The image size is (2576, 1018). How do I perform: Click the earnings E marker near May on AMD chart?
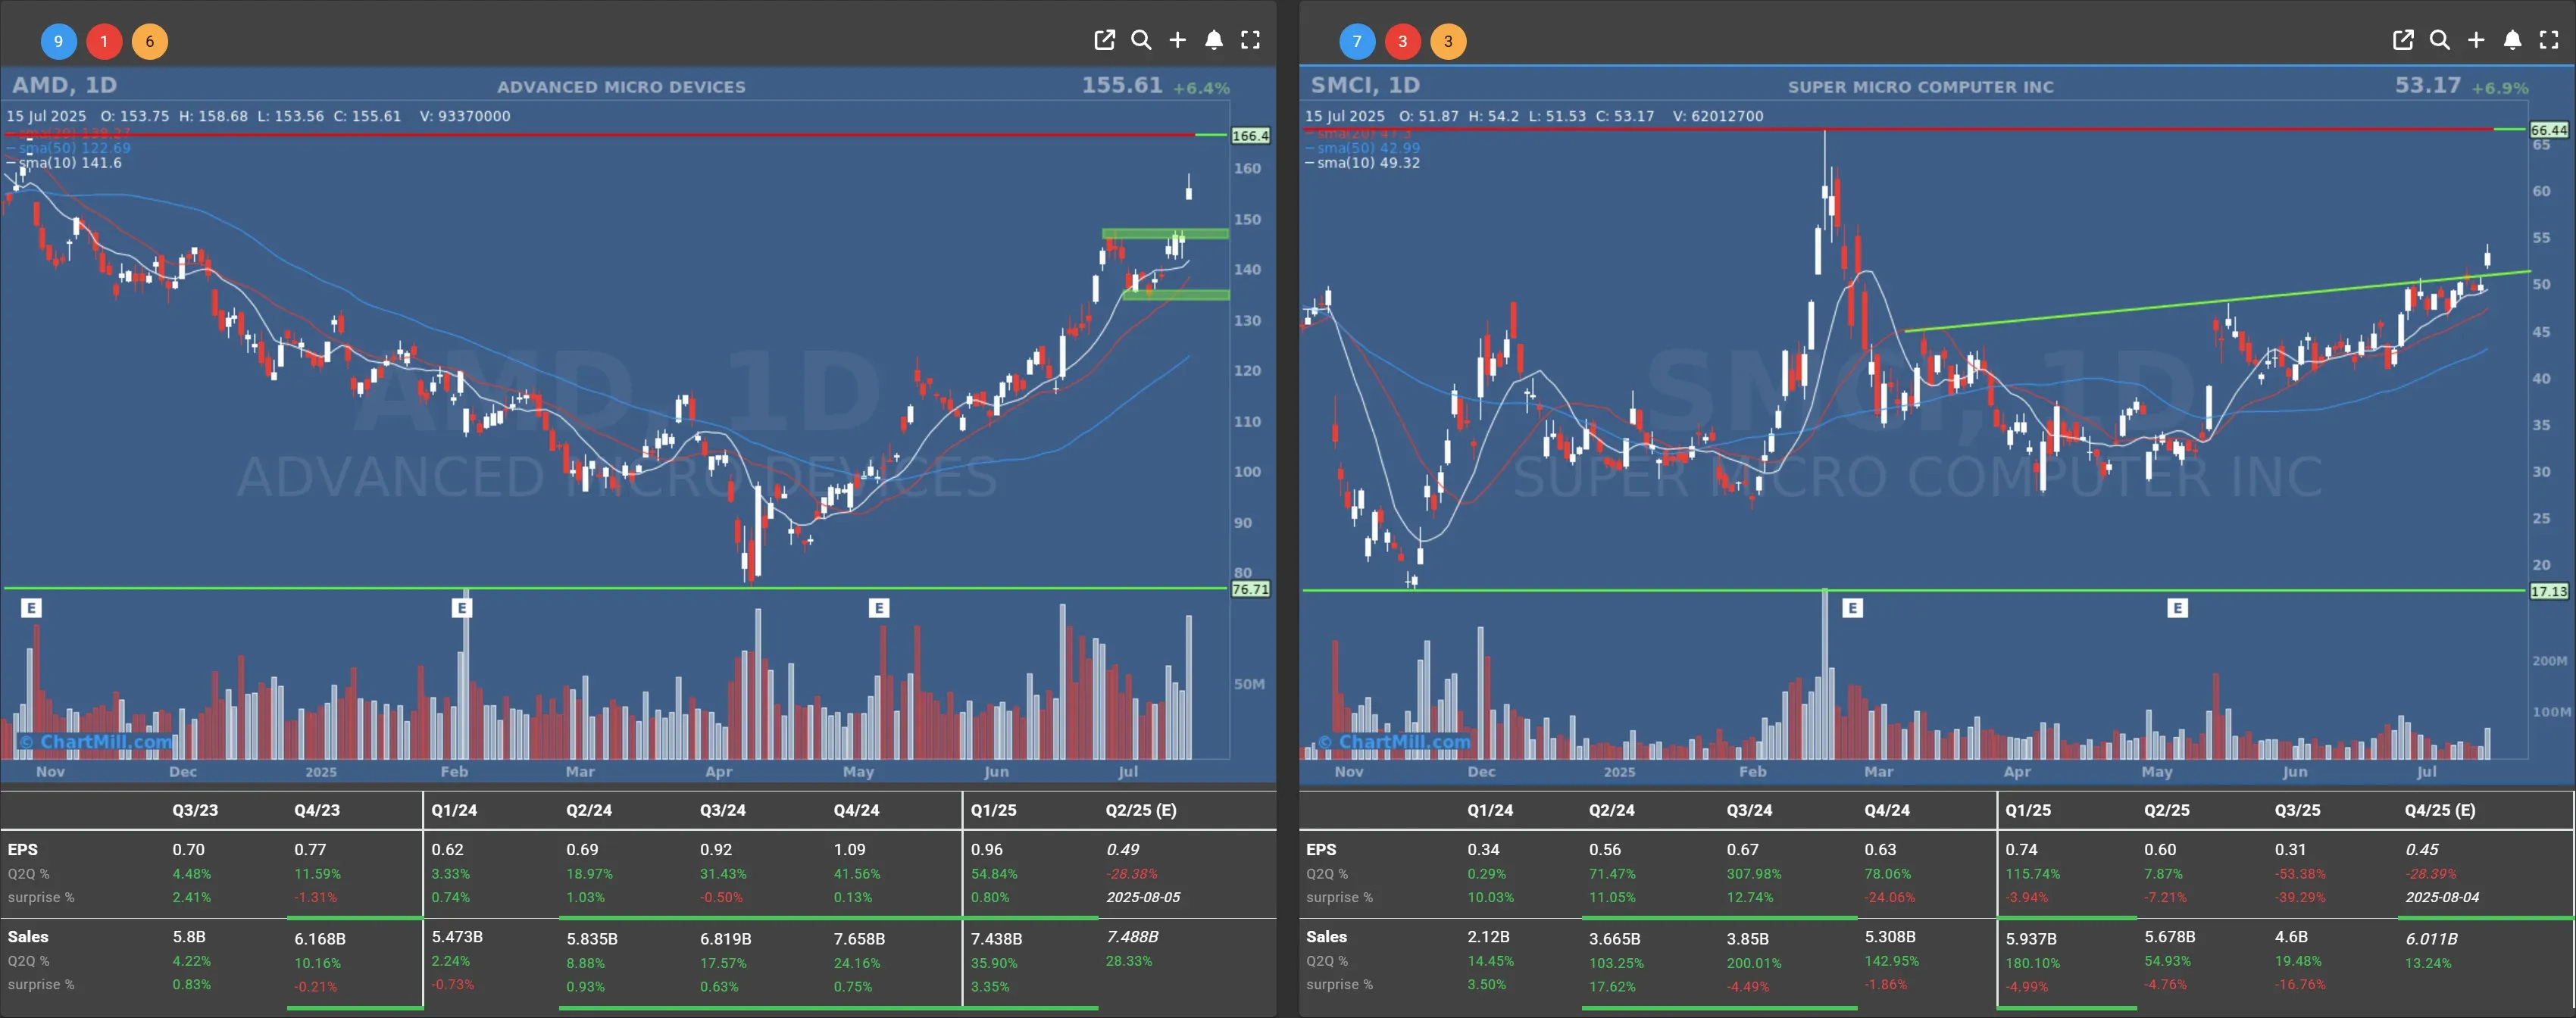(x=878, y=607)
